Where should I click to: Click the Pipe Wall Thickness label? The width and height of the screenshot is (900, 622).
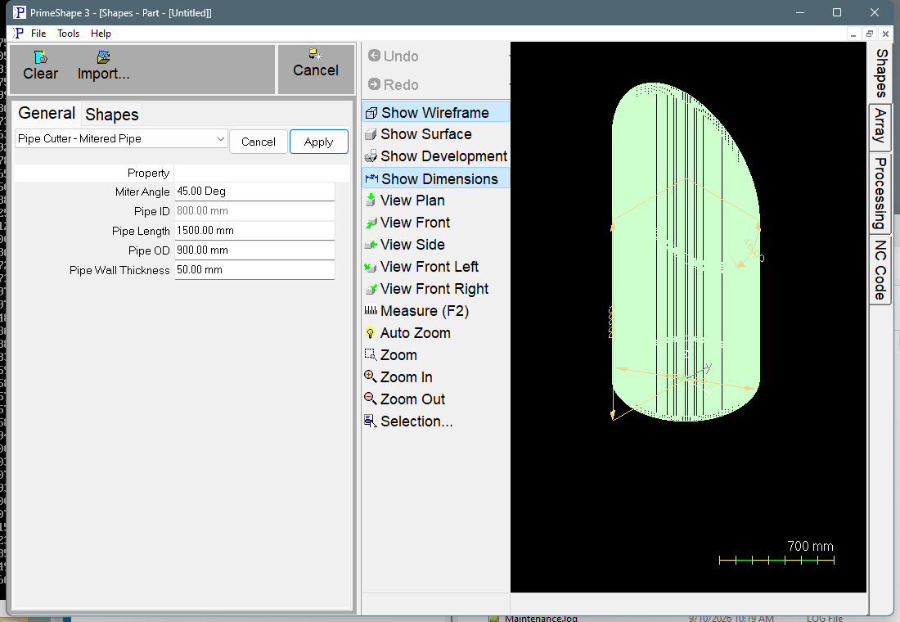119,270
